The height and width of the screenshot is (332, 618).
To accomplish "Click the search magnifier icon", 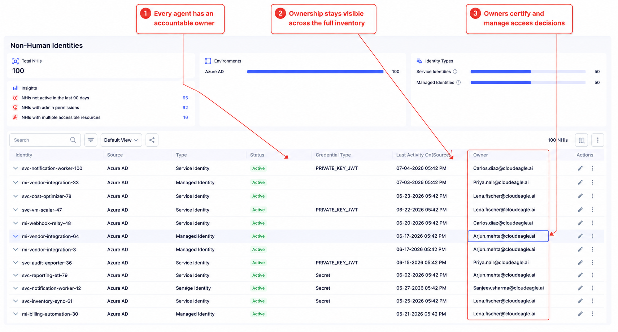I will click(73, 140).
